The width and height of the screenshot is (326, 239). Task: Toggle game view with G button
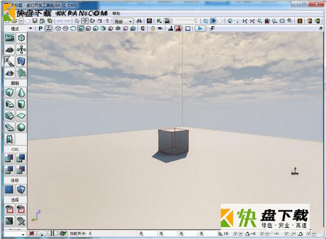[143, 28]
